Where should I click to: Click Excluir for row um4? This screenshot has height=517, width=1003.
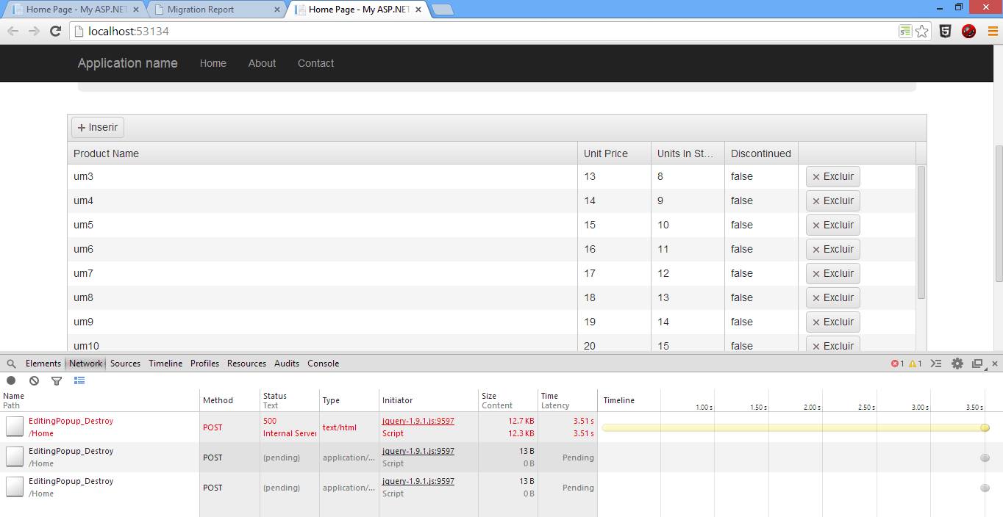point(833,200)
